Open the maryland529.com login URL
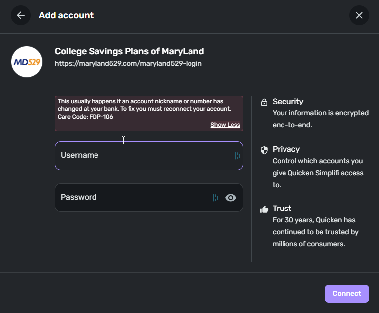Viewport: 379px width, 313px height. 128,64
